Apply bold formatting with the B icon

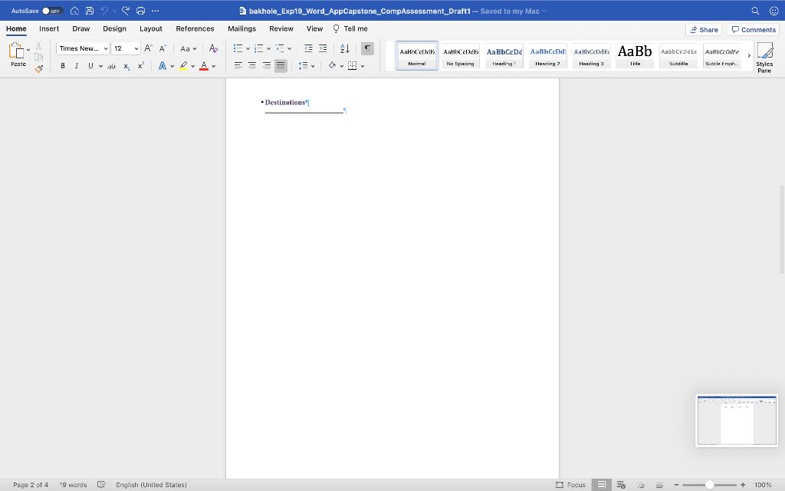tap(63, 66)
